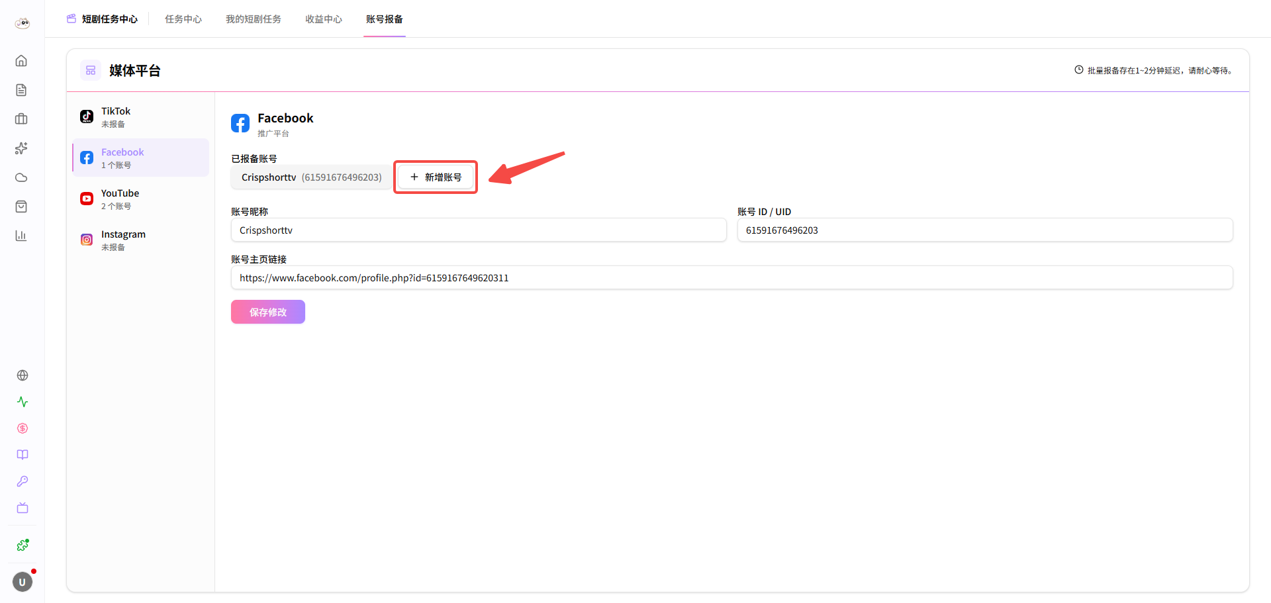Screen dimensions: 1271x603
Task: Open the sparkles AI icon in the sidebar
Action: (21, 148)
